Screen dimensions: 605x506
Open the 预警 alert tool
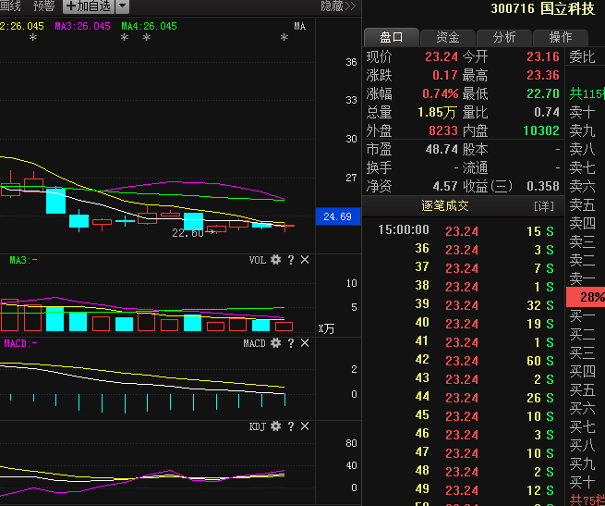coord(44,6)
